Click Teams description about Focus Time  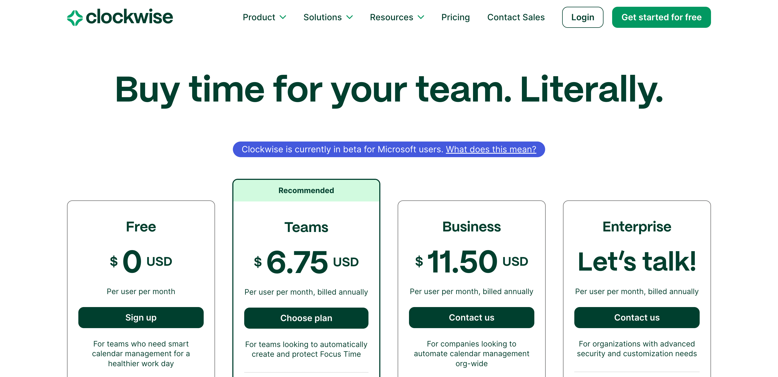click(306, 349)
